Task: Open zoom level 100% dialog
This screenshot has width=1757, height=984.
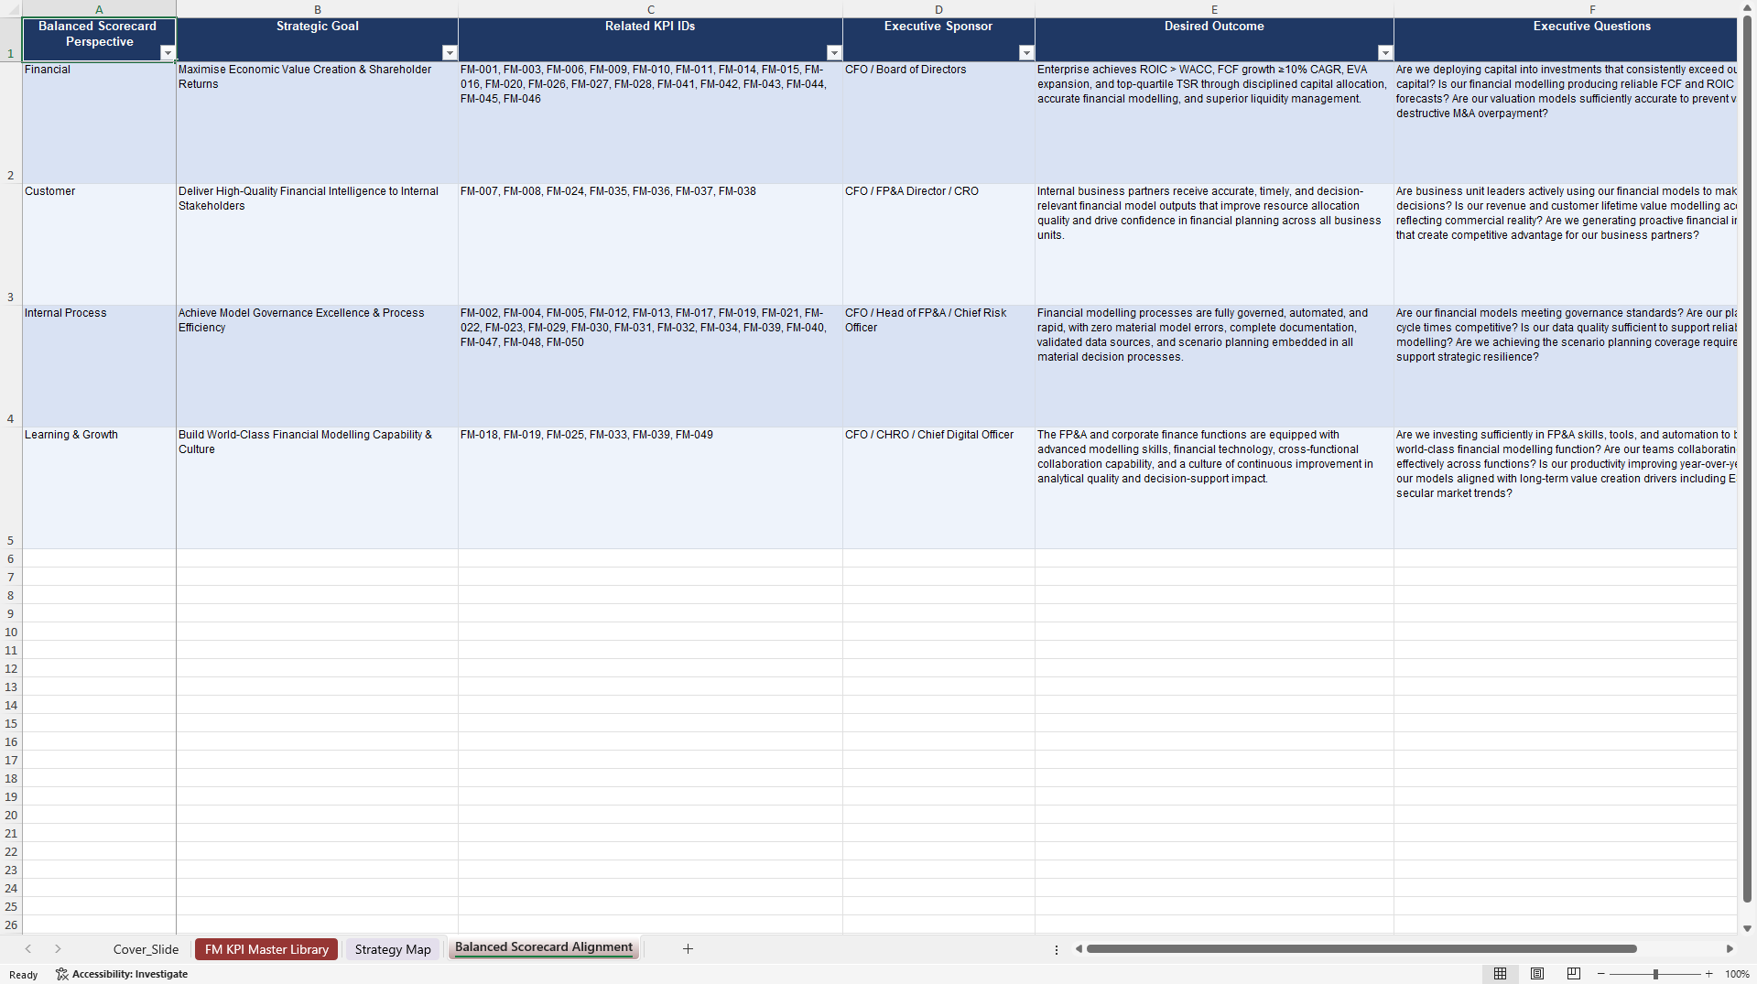Action: coord(1737,974)
